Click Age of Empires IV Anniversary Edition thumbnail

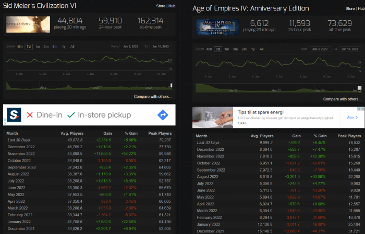tap(217, 27)
